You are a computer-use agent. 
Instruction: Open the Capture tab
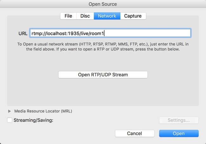(133, 16)
